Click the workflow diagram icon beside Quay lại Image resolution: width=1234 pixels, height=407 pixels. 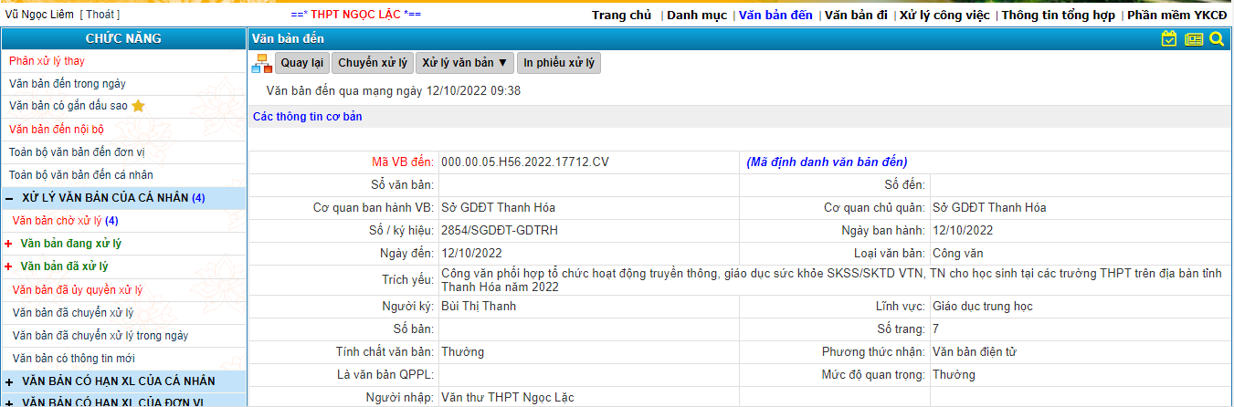click(261, 63)
